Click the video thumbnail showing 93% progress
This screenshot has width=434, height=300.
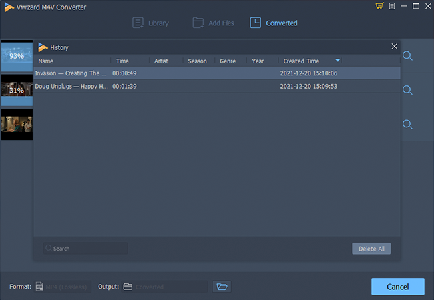[x=17, y=56]
